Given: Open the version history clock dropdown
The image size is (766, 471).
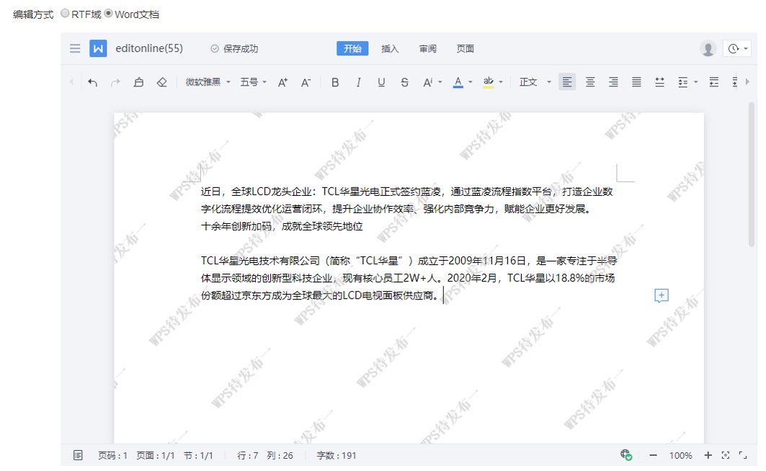Looking at the screenshot, I should (737, 48).
